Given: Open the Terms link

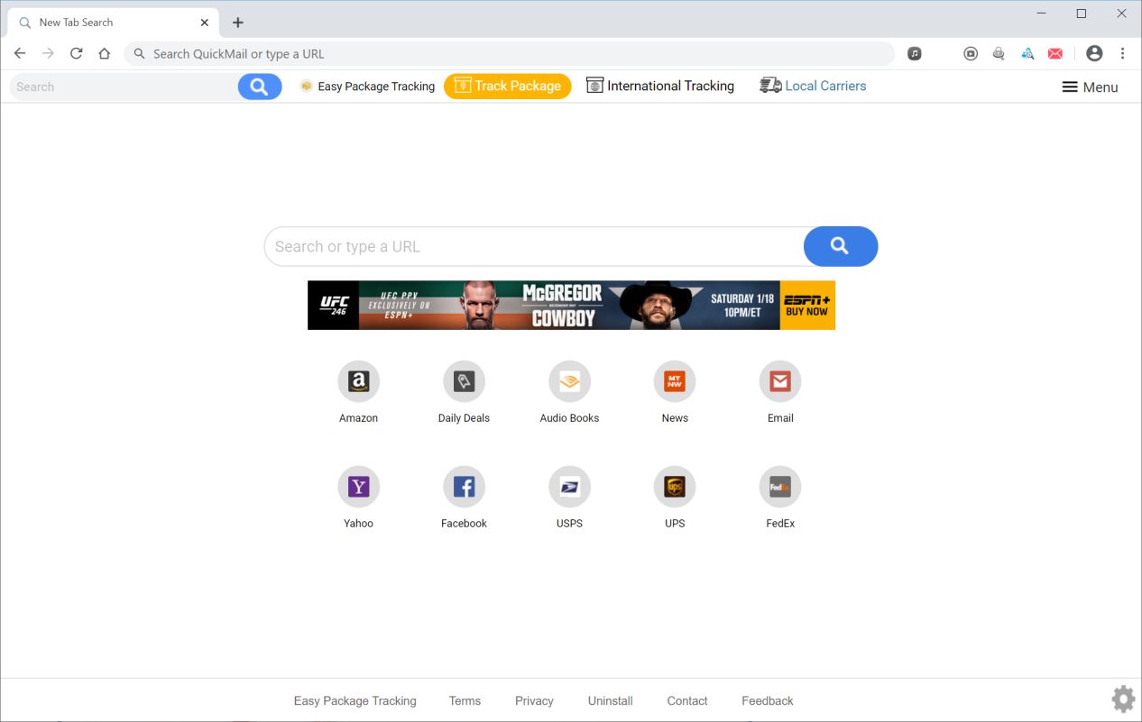Looking at the screenshot, I should point(465,700).
